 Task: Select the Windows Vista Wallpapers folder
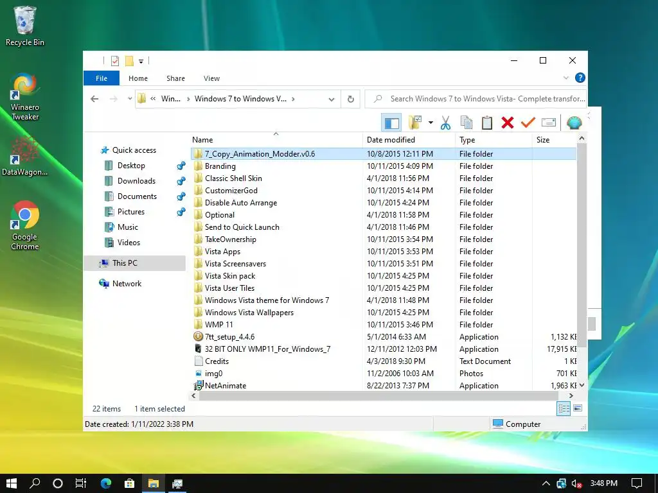[383, 313]
